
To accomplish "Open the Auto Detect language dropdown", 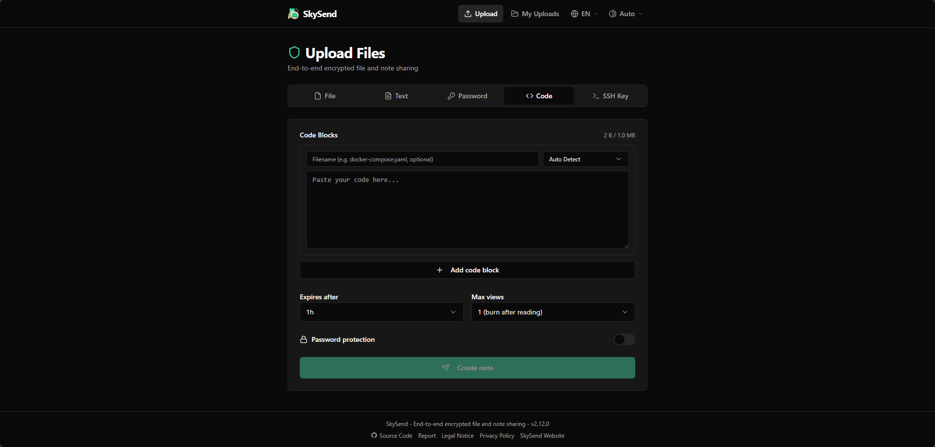I will 586,159.
